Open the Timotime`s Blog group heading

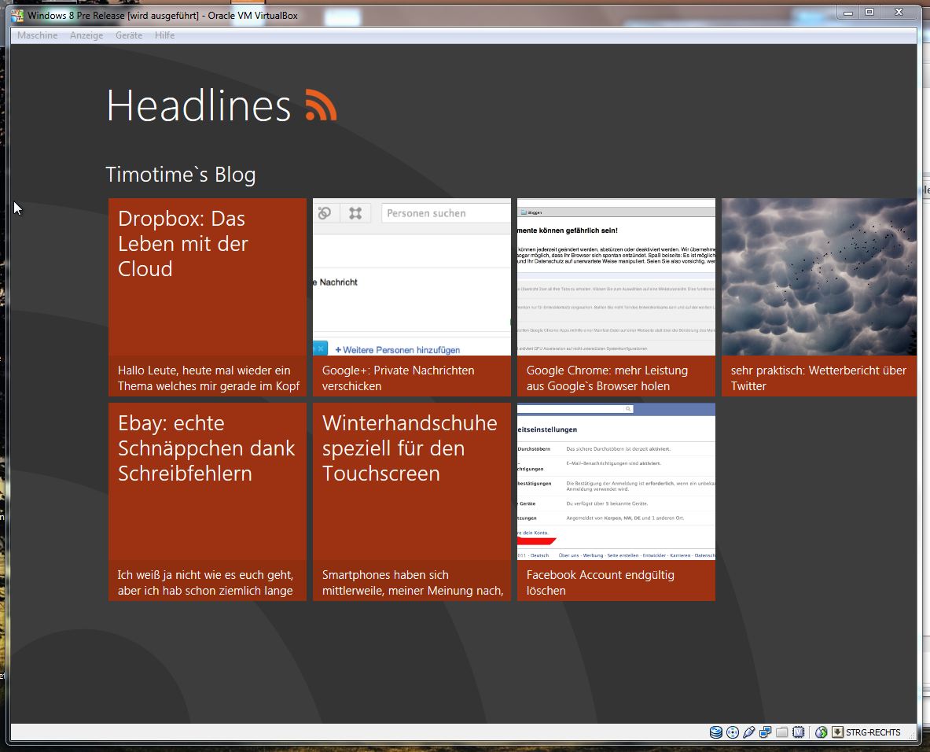(181, 175)
